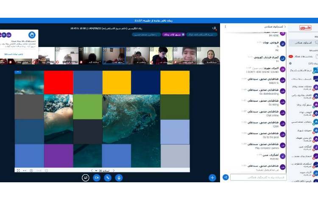Send chat message with arrow button
This screenshot has height=203, width=318.
click(226, 177)
